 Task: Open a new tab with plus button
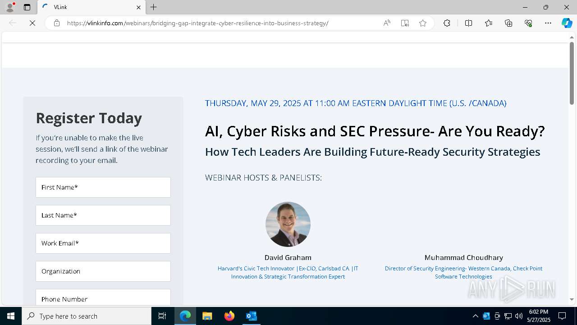154,7
